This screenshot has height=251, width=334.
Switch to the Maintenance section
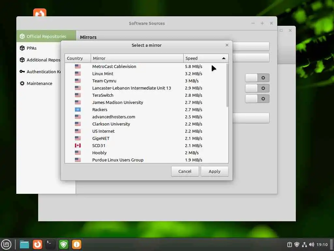tap(39, 83)
